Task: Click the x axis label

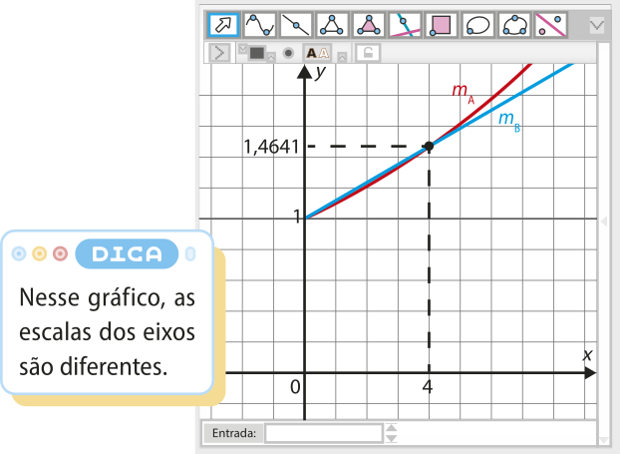Action: (x=588, y=354)
